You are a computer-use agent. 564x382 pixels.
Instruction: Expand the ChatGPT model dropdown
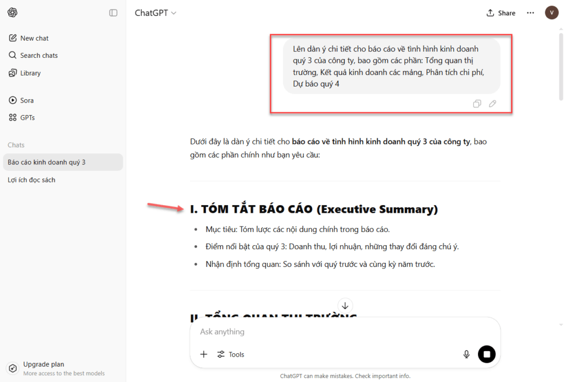click(x=155, y=13)
